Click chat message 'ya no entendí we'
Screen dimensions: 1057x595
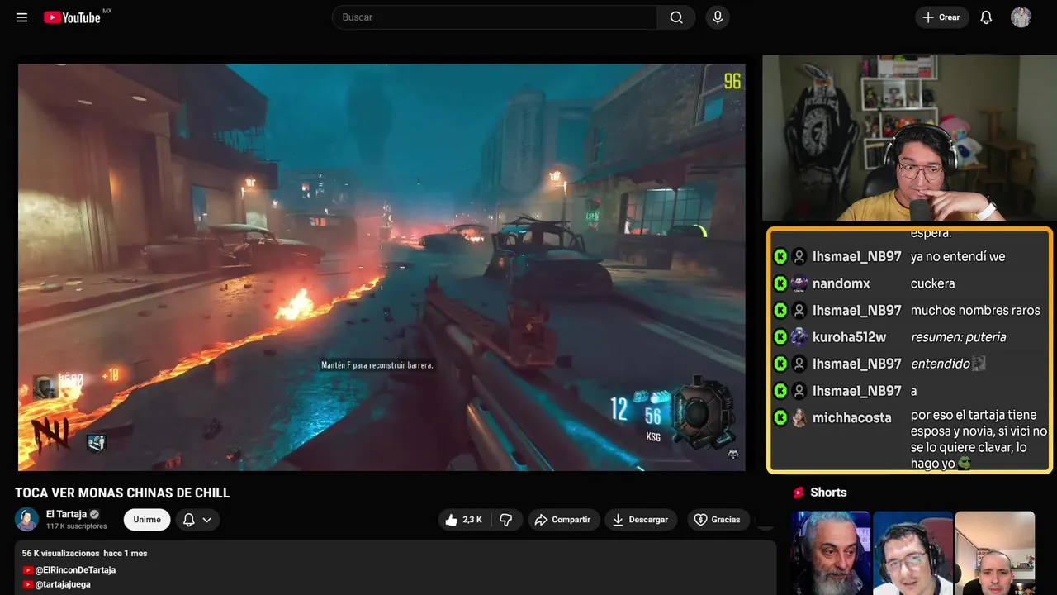pos(958,257)
